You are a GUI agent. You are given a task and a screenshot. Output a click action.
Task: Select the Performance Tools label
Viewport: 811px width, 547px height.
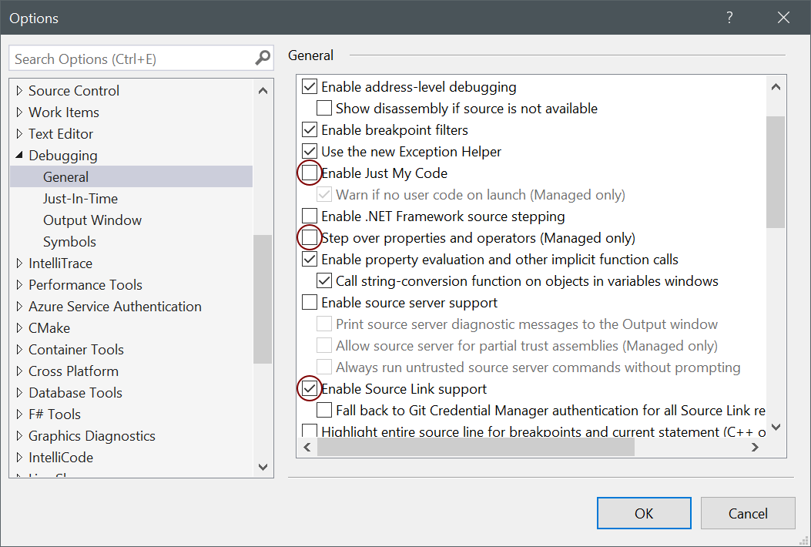[85, 284]
